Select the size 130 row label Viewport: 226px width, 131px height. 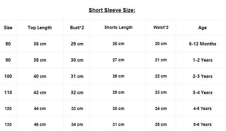[x=8, y=124]
